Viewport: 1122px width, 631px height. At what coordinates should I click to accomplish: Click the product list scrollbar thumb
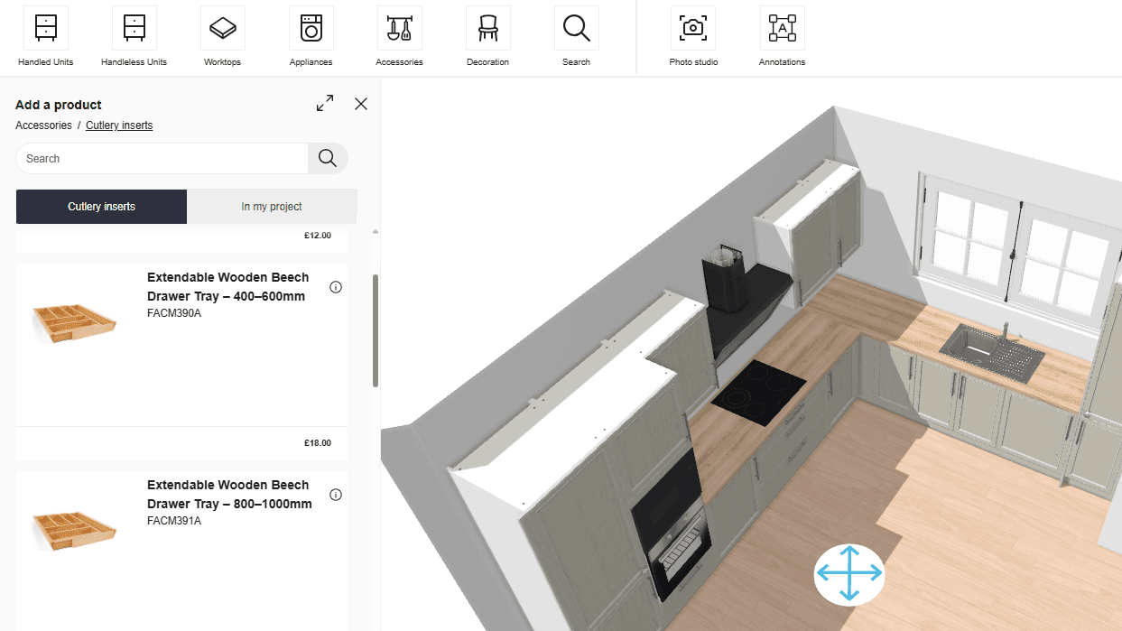coord(376,330)
